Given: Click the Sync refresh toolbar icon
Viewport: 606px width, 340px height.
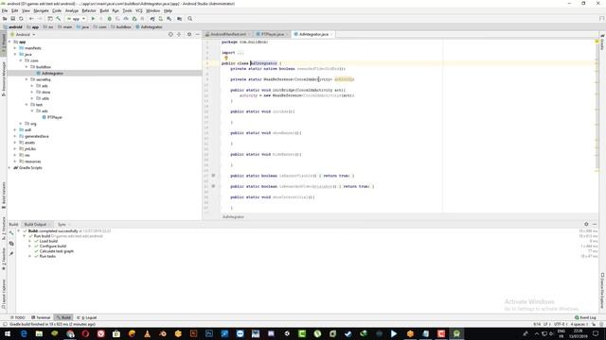Looking at the screenshot, I should (21, 19).
